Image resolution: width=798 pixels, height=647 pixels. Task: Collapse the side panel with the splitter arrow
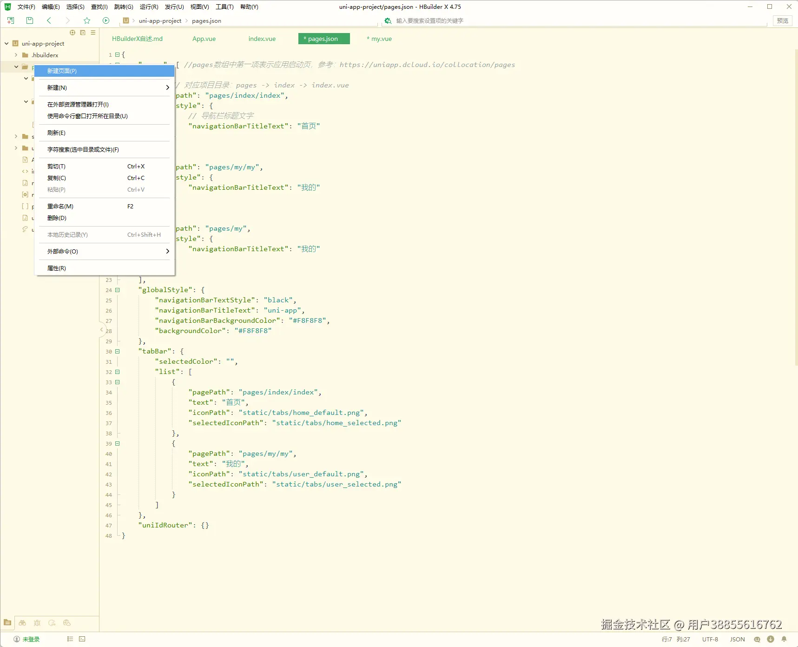101,330
